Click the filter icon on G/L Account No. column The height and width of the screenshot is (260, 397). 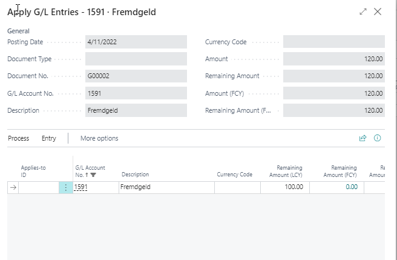[93, 175]
